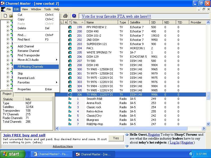Viewport: 211px width, 158px height.
Task: Expand the system tray arrow
Action: coord(191,154)
